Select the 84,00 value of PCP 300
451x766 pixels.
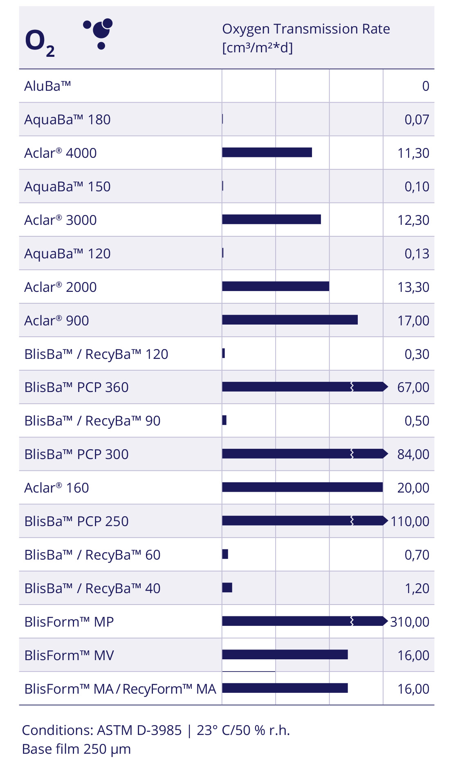[x=413, y=454]
